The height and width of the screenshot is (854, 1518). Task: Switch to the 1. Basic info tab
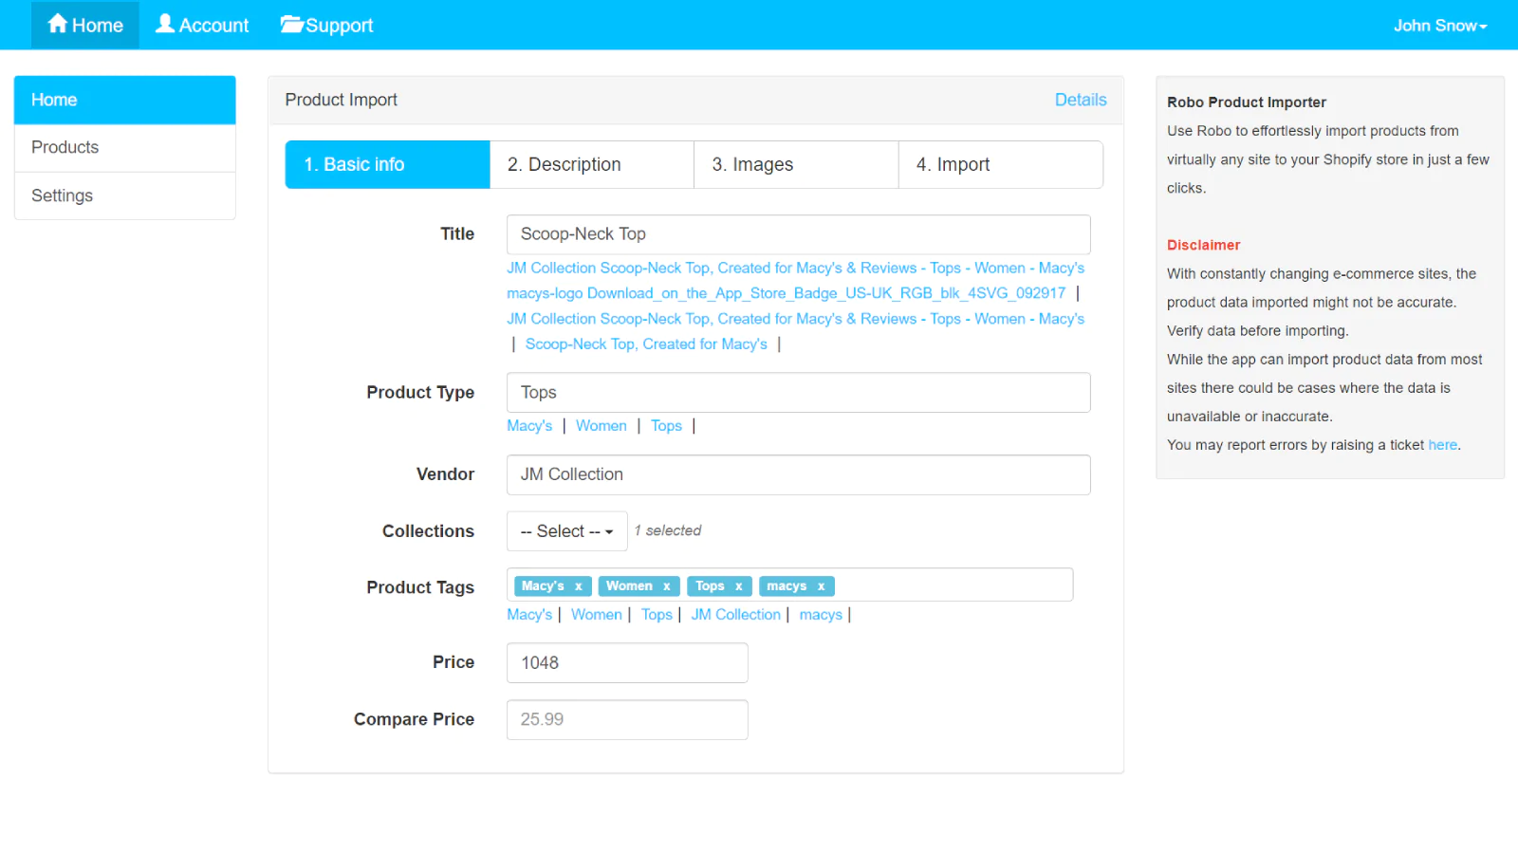coord(387,165)
